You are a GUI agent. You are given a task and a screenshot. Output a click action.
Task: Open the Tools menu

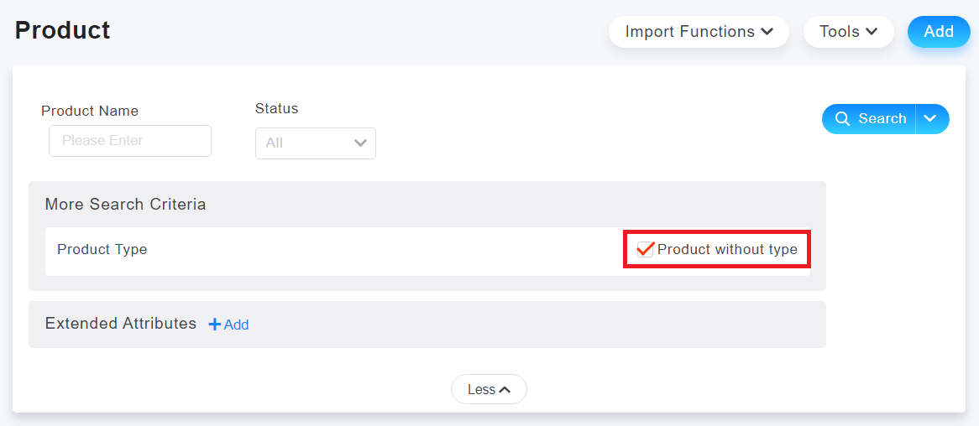849,32
